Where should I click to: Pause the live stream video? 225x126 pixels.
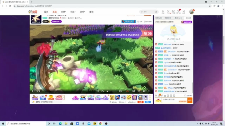tap(33, 91)
